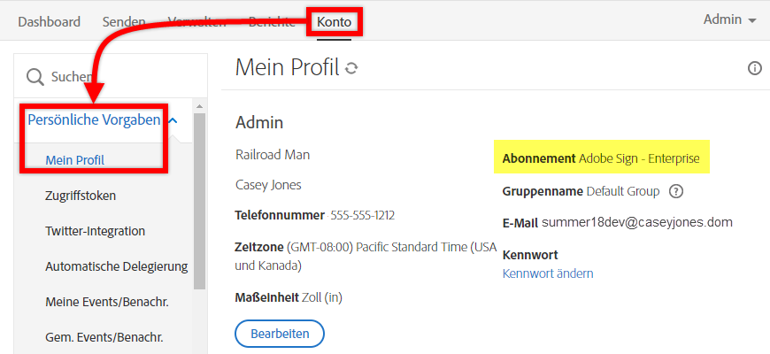Click the help icon next to Default Group
Screen dimensions: 770x354
coord(676,191)
